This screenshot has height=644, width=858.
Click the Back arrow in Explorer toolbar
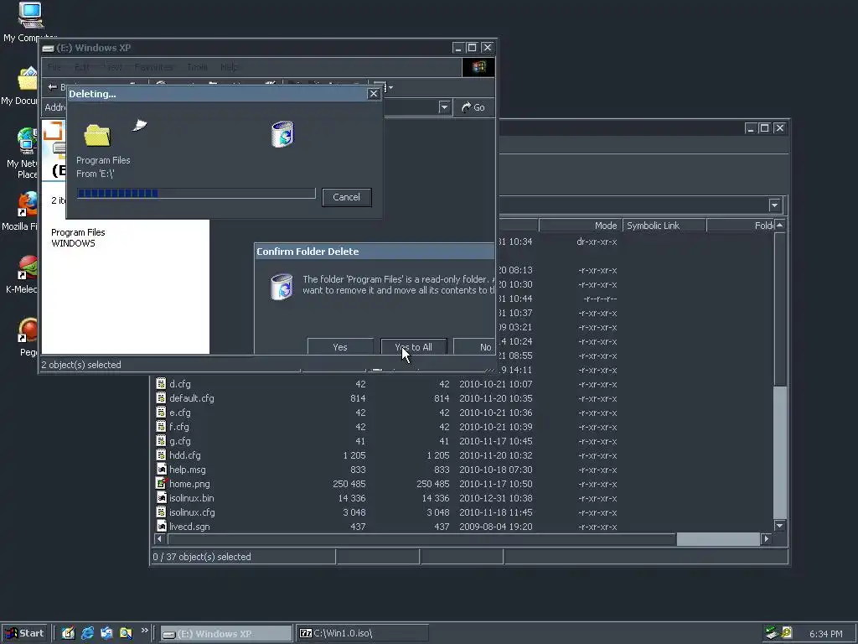pos(53,86)
